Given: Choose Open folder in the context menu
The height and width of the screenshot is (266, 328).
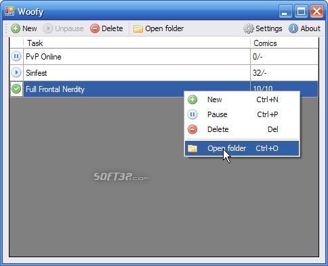Looking at the screenshot, I should click(242, 148).
